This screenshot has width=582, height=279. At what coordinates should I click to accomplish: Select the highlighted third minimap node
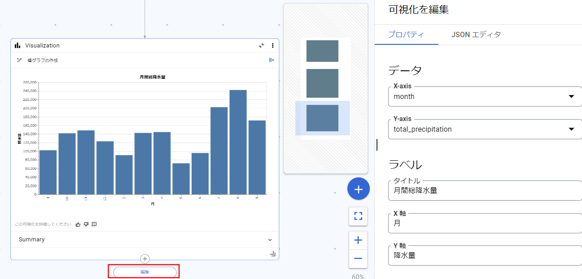[x=322, y=118]
